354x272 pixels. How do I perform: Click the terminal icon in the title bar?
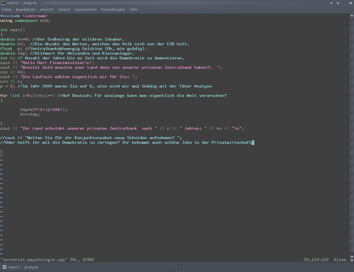click(3, 3)
